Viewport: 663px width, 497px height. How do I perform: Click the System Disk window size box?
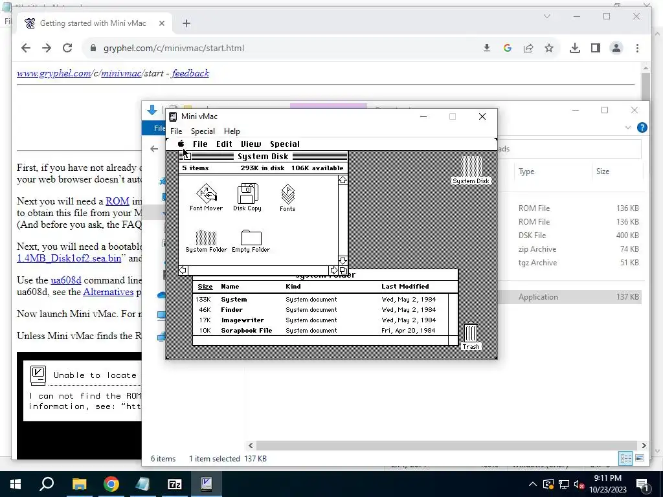point(343,271)
